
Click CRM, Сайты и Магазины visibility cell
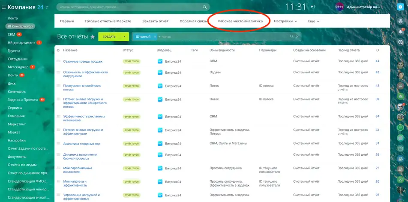coord(228,143)
